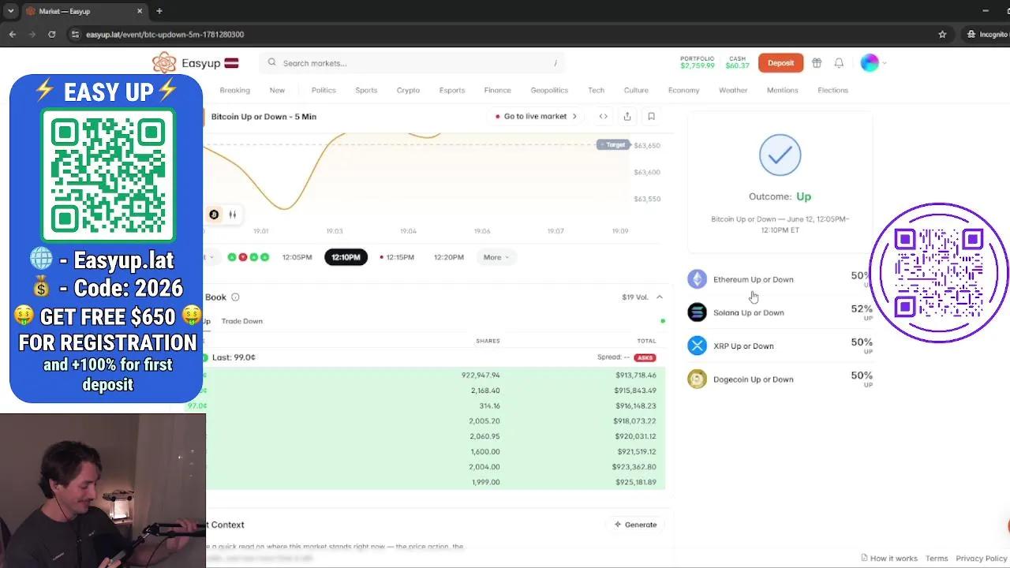Open the gift rewards icon
The image size is (1010, 568).
tap(817, 63)
